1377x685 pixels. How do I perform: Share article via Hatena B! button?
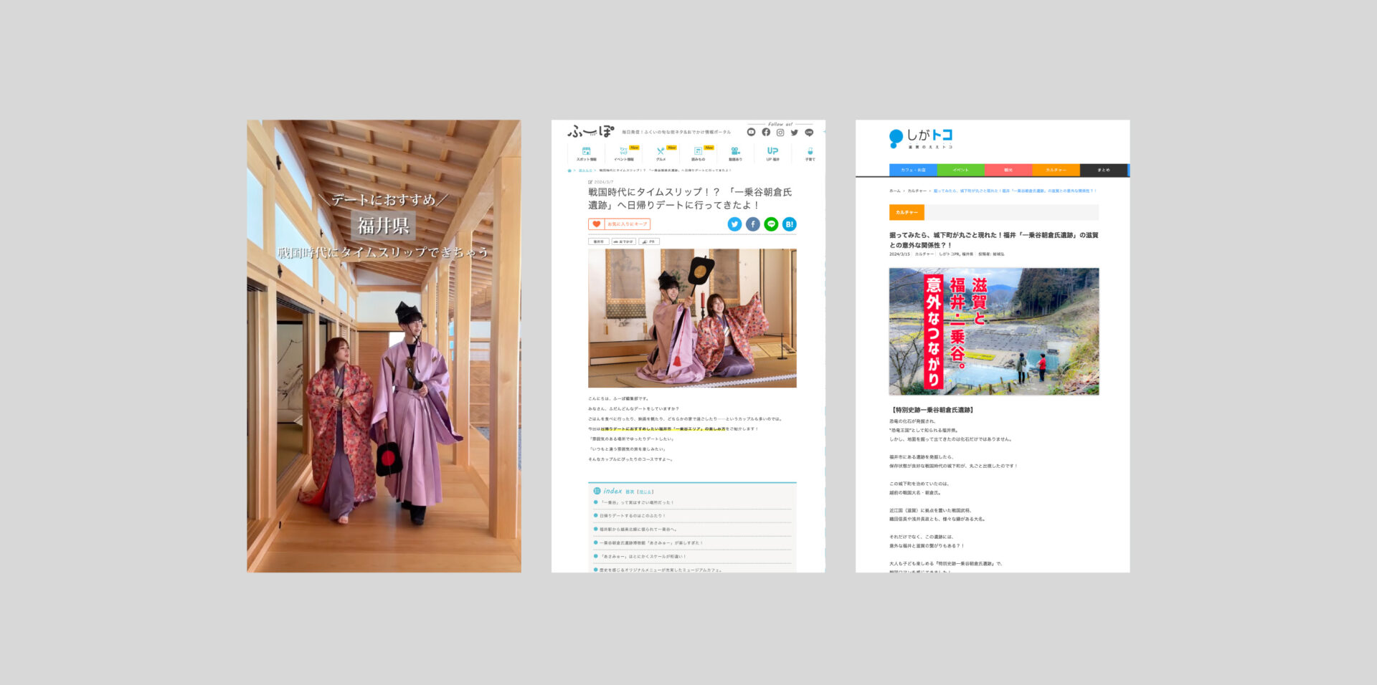click(790, 224)
